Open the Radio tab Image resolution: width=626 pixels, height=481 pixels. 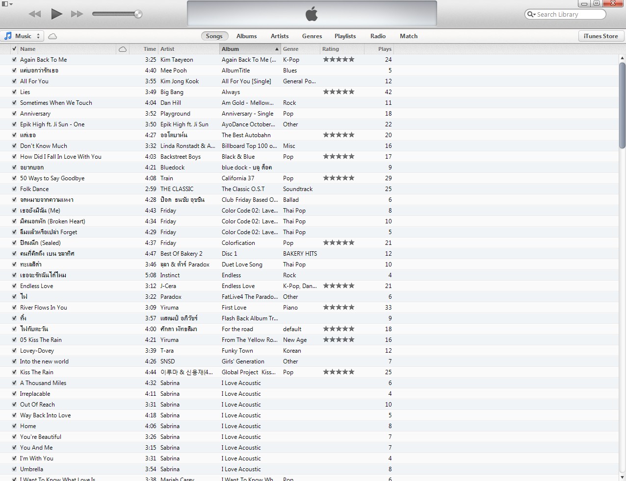pyautogui.click(x=378, y=36)
